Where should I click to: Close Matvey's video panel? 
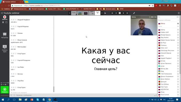156,17
